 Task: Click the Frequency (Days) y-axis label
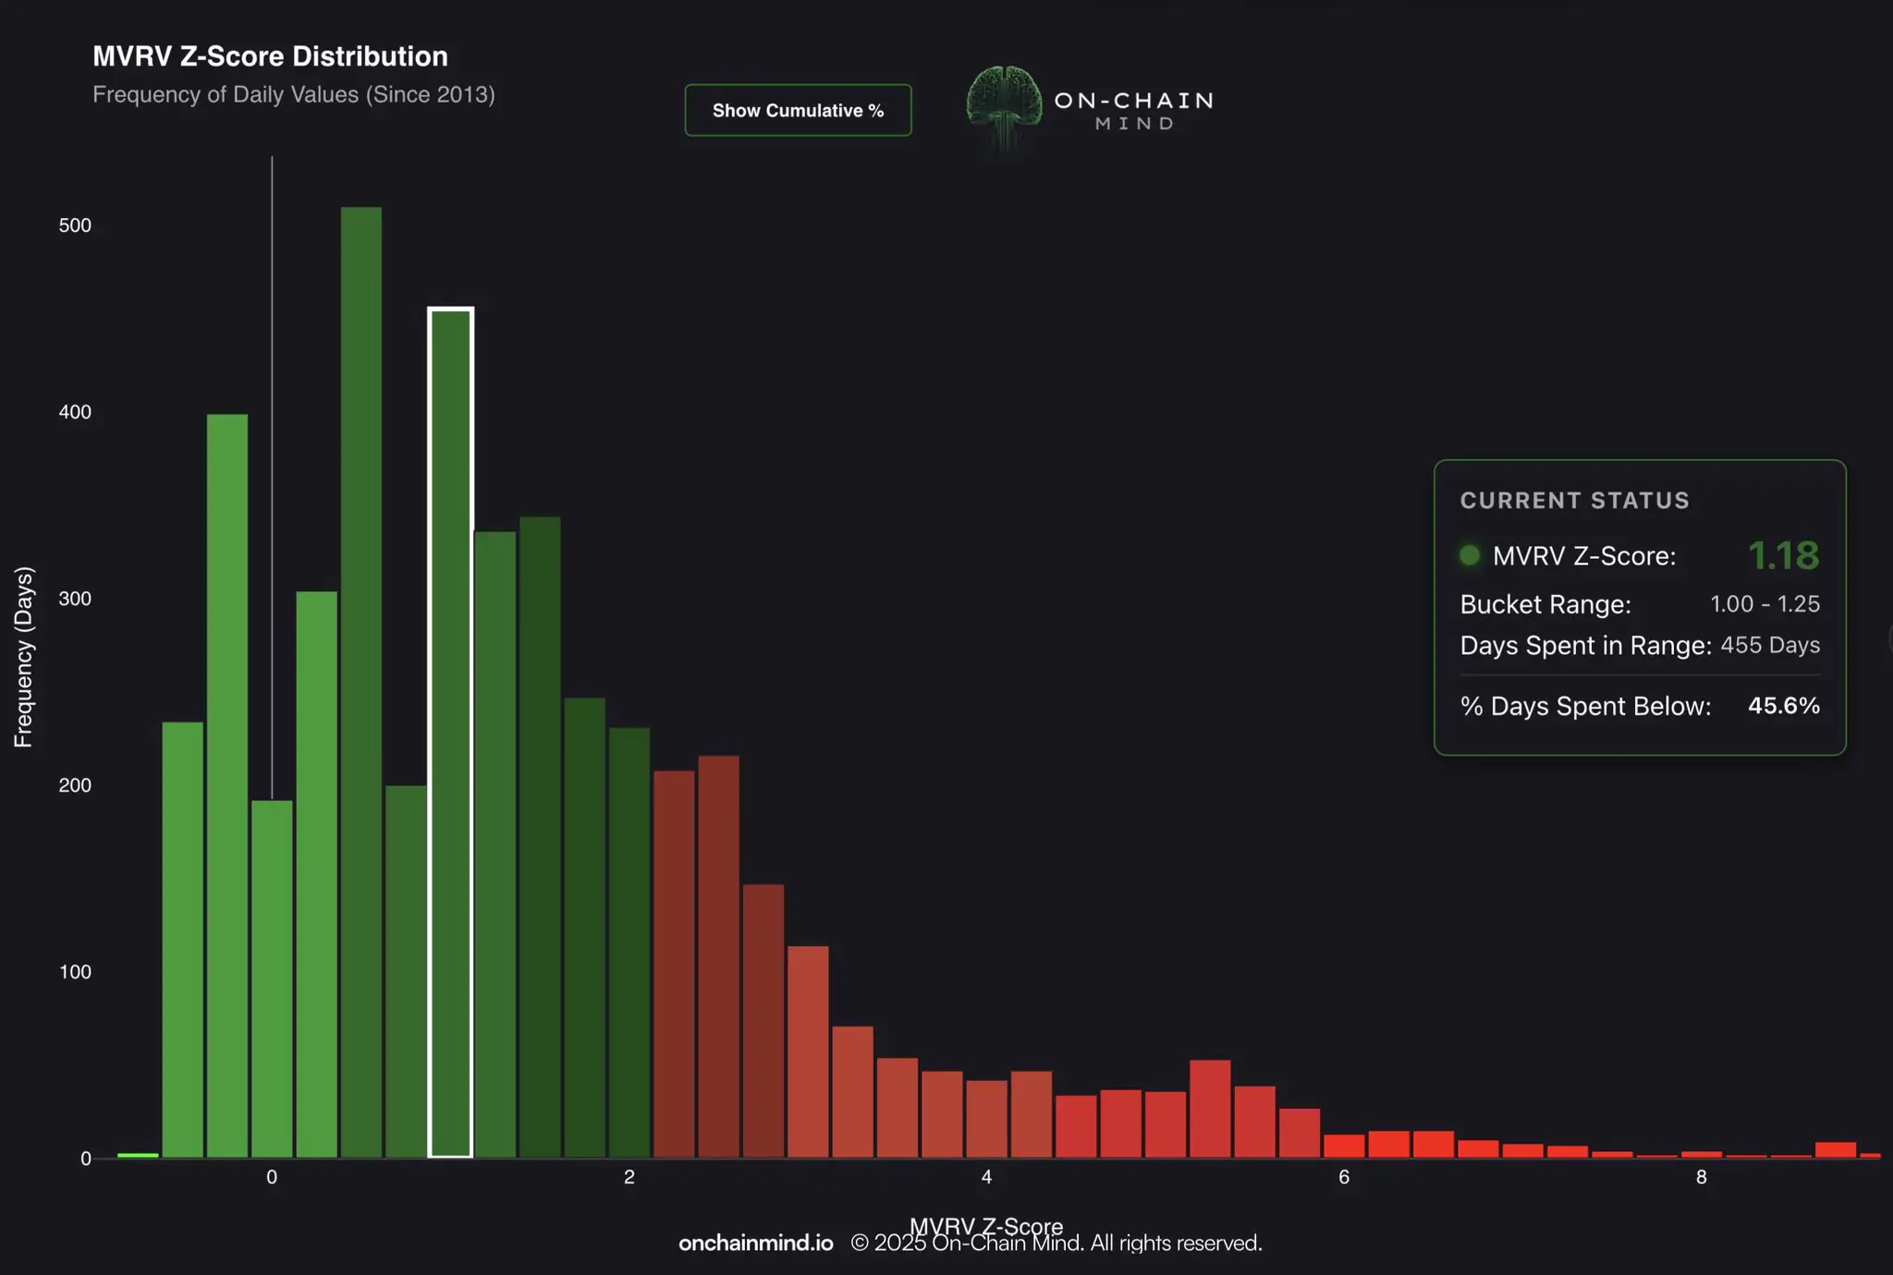[x=24, y=657]
